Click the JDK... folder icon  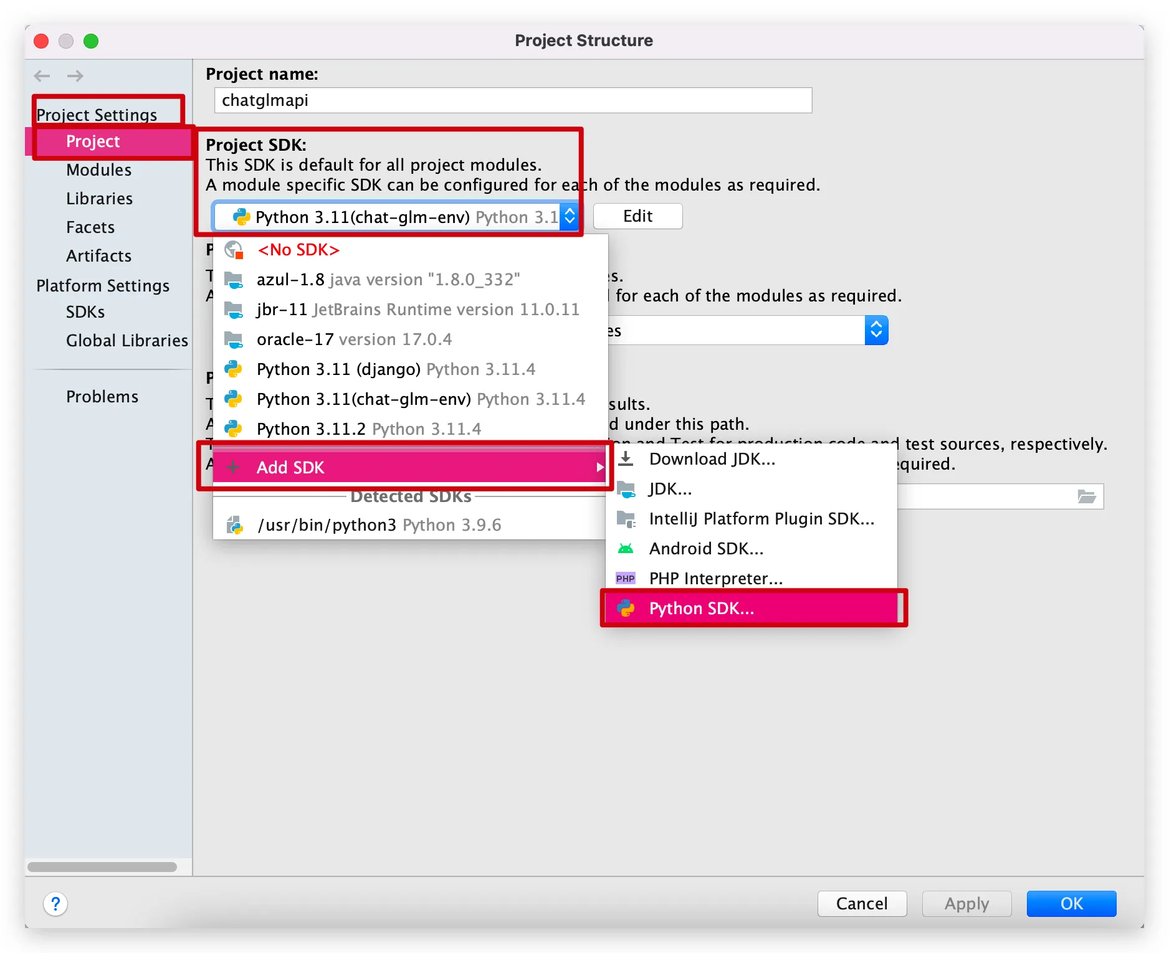coord(626,489)
